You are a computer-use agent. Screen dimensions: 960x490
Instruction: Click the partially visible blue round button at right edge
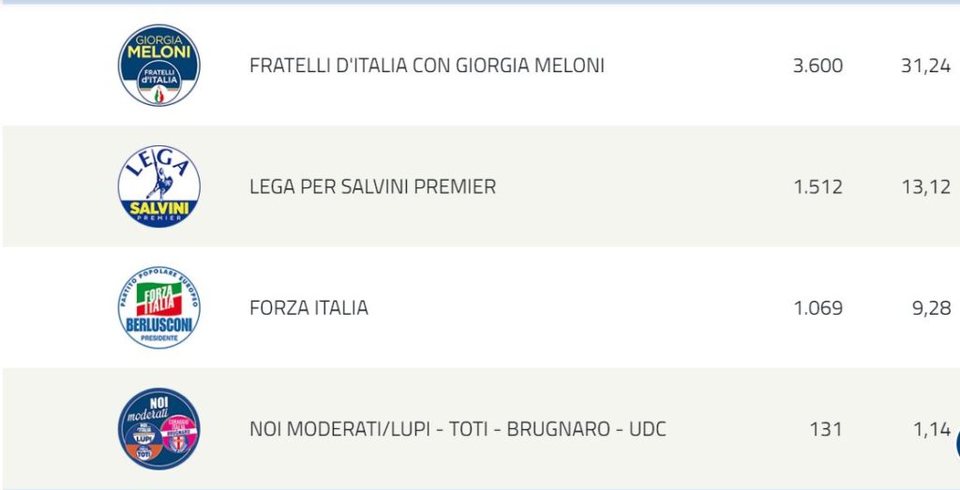(957, 443)
